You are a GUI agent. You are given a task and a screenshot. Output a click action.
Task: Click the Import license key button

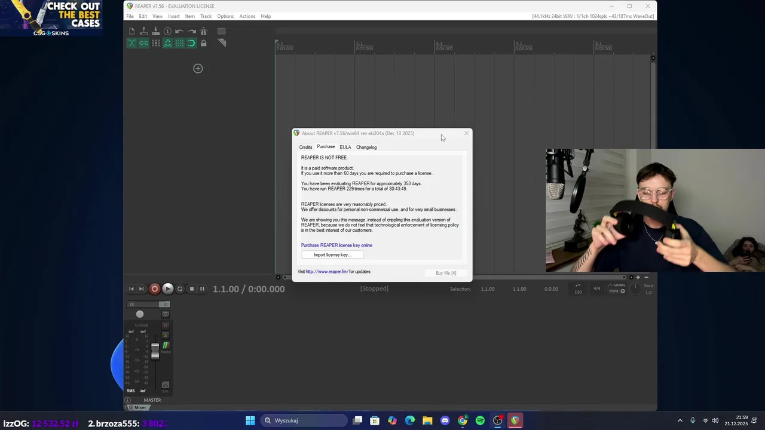(332, 255)
